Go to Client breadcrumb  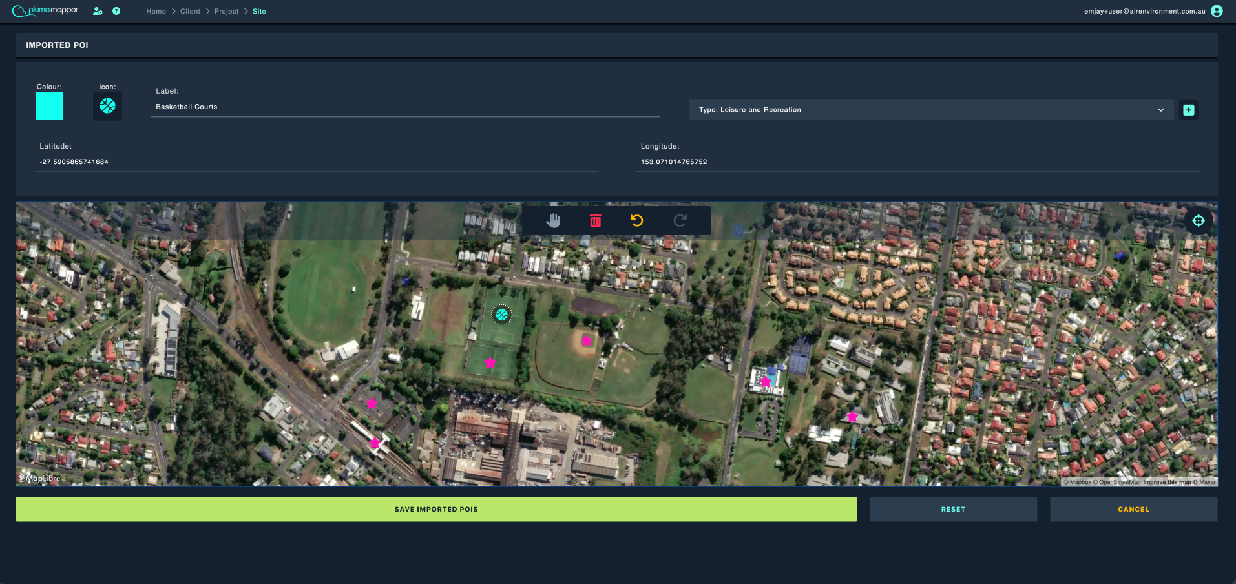[190, 12]
